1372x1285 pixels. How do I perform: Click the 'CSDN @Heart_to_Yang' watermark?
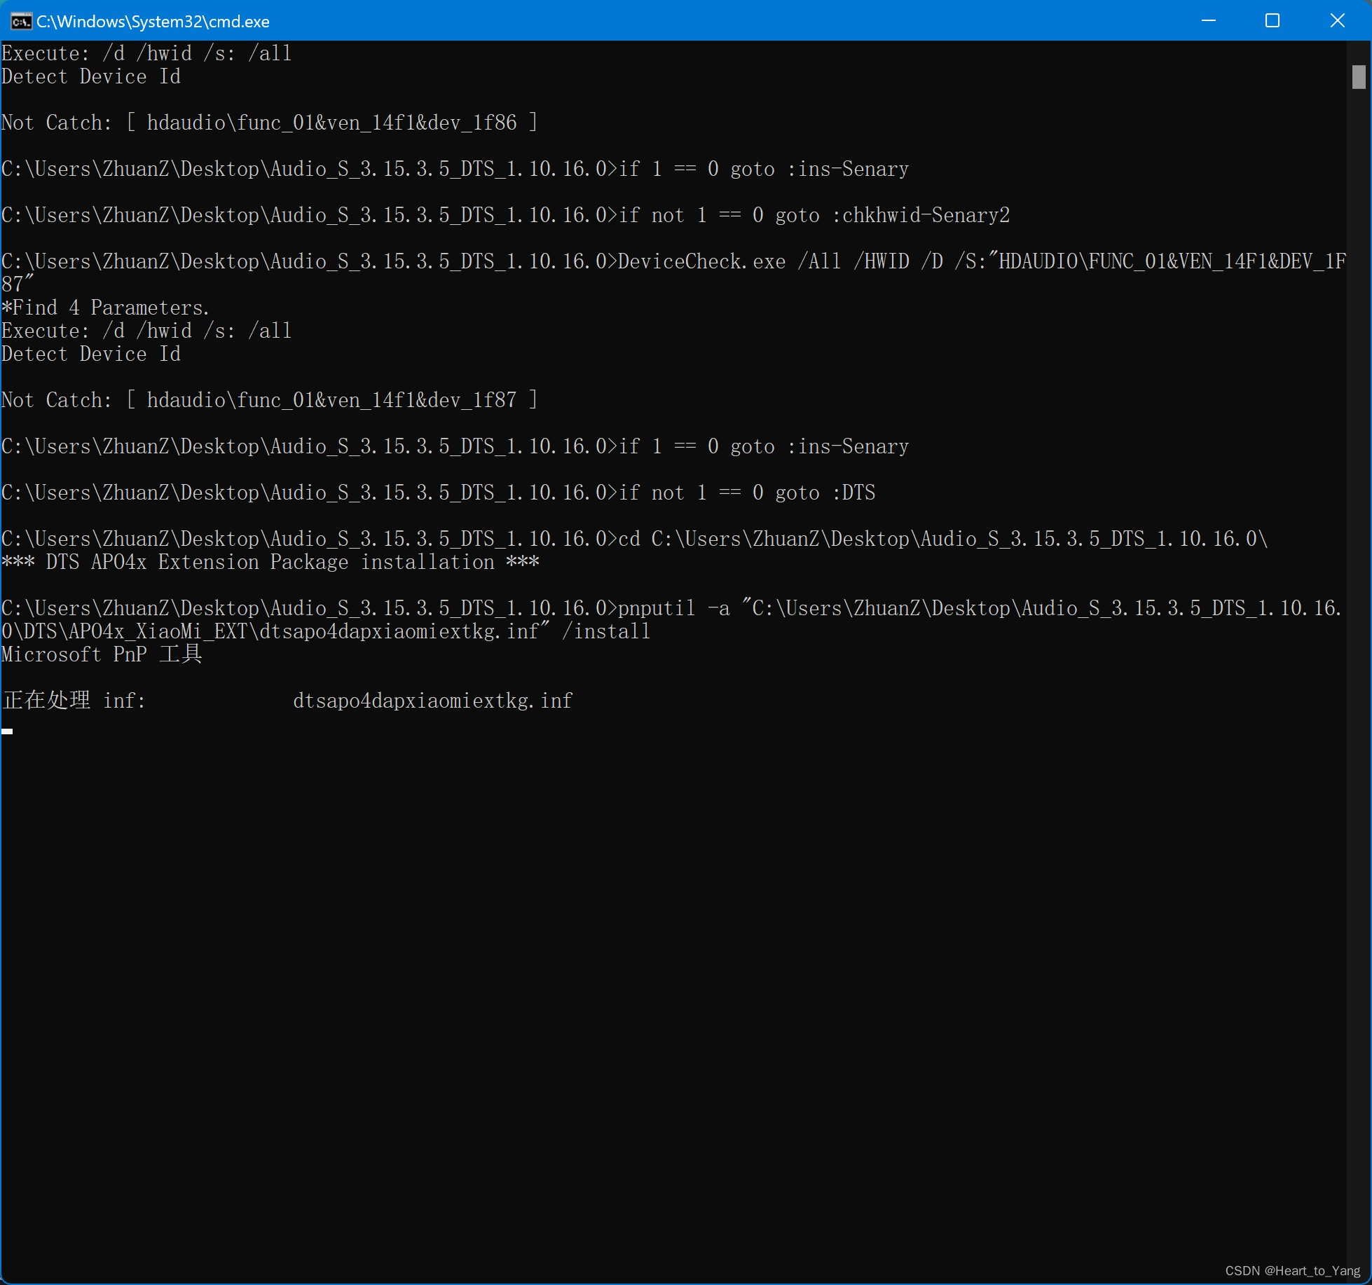click(1292, 1271)
